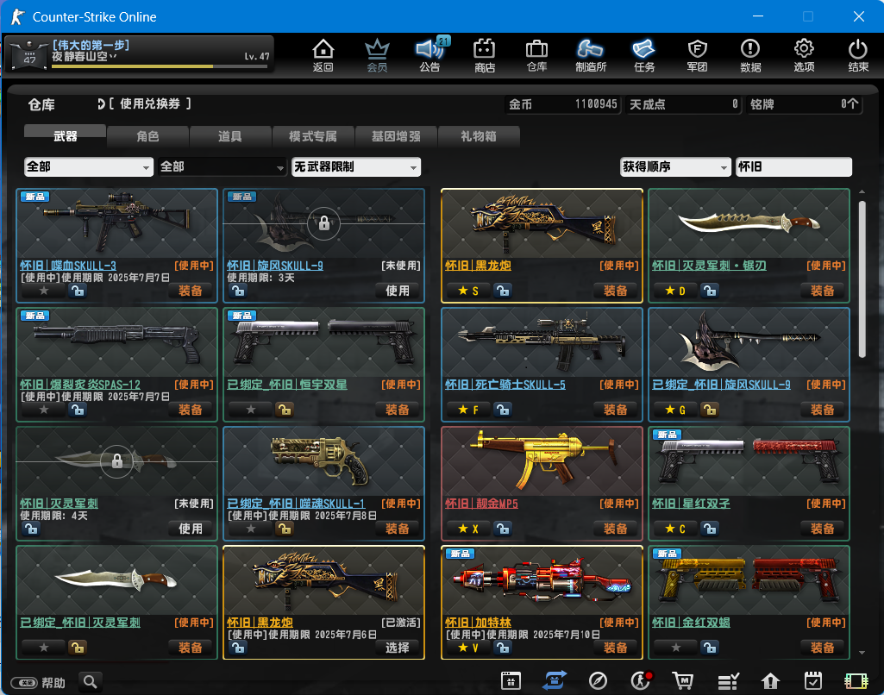Open the first 全部 category dropdown
This screenshot has width=884, height=695.
[x=89, y=166]
